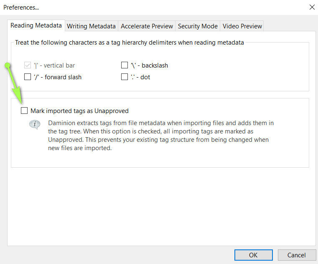Image resolution: width=318 pixels, height=264 pixels.
Task: Toggle the dot delimiter checkbox
Action: coord(124,77)
